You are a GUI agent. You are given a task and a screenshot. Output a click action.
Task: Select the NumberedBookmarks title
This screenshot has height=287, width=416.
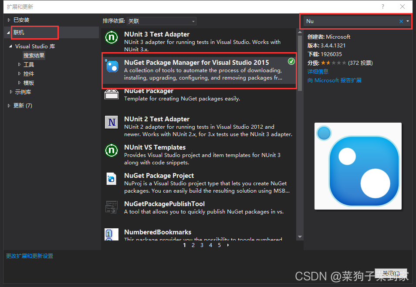(x=158, y=232)
